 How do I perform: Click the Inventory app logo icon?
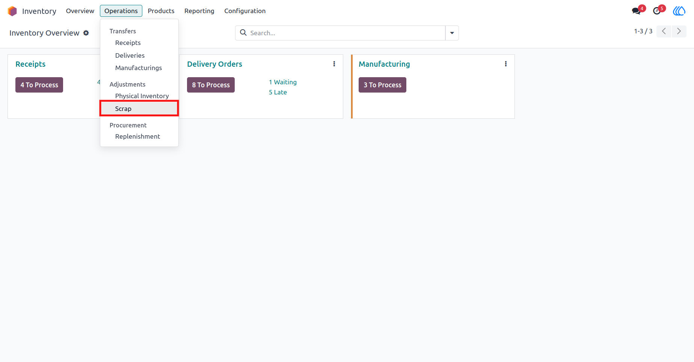coord(12,11)
